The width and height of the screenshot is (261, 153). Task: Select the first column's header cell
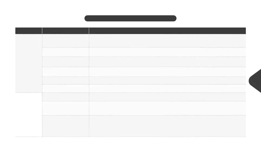coord(28,31)
